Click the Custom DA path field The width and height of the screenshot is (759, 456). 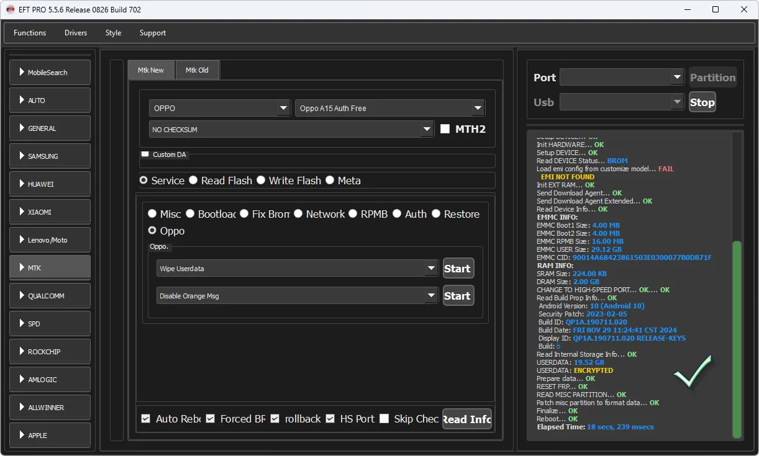317,162
